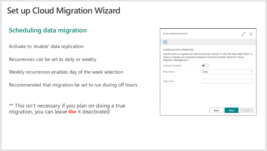Click the 'Recommended that migration' bullet line
Viewport: 267px width, 151px height.
73,85
